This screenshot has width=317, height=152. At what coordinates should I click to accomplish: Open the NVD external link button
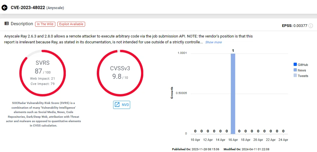click(x=121, y=105)
